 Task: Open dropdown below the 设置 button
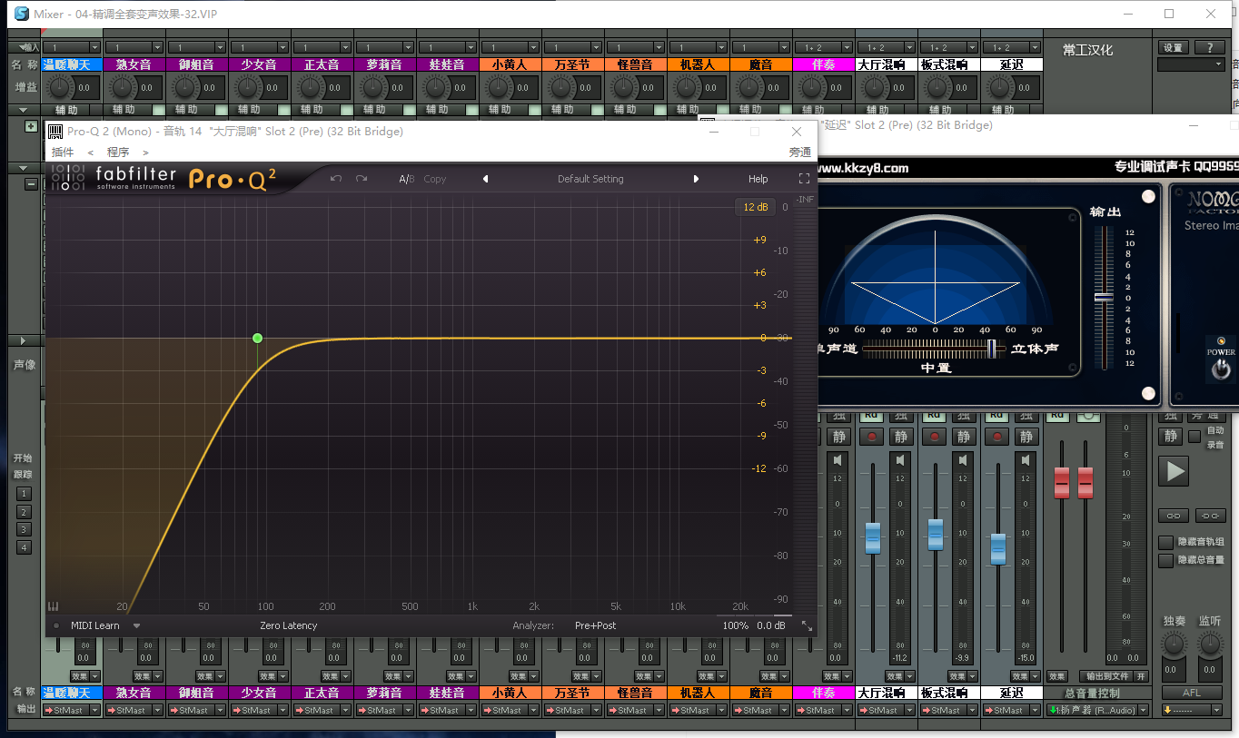coord(1191,64)
